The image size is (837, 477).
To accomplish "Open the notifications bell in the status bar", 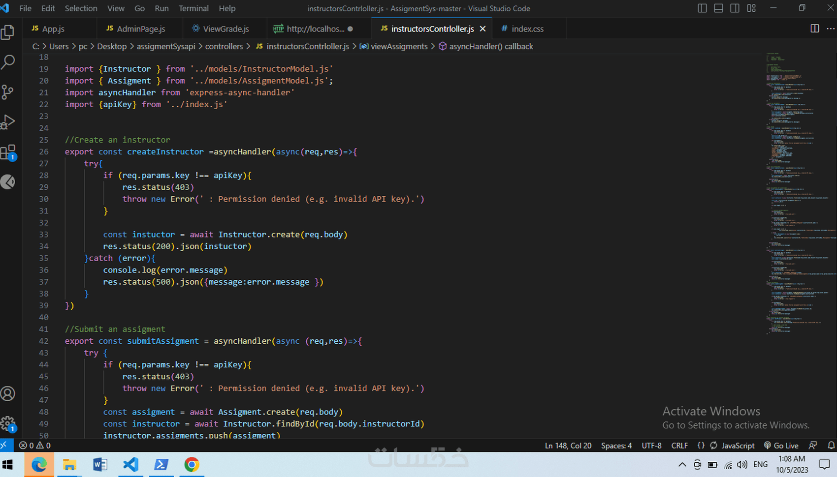I will pos(832,445).
